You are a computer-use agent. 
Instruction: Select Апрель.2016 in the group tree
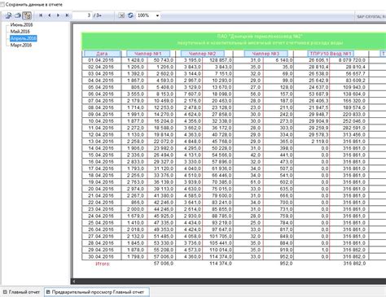point(24,38)
